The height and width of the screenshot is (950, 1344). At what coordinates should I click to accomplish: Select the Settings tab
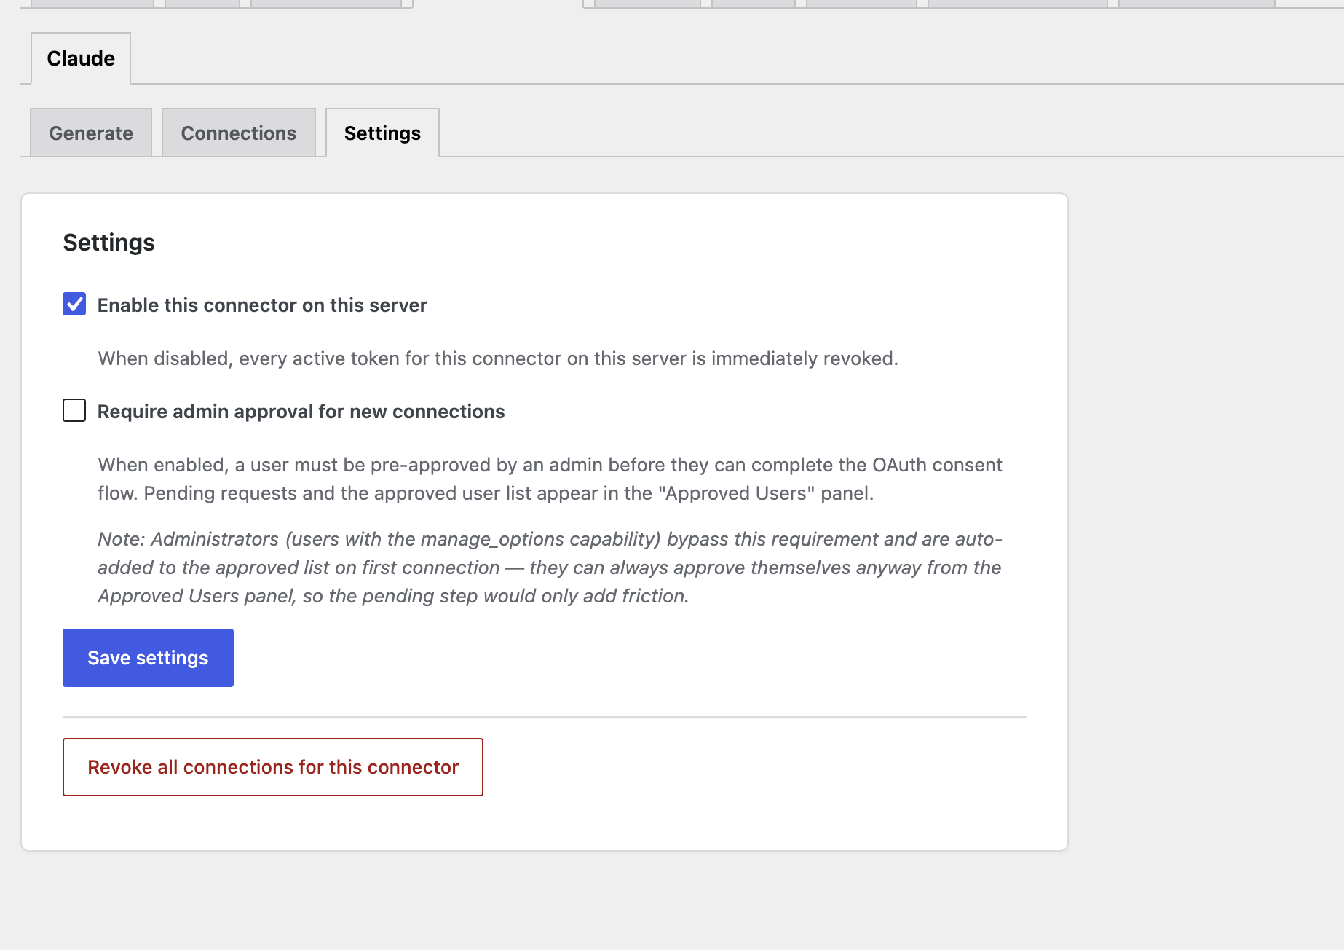click(x=382, y=133)
